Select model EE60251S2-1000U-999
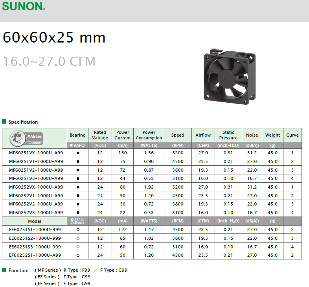This screenshot has height=287, width=309. [x=35, y=238]
